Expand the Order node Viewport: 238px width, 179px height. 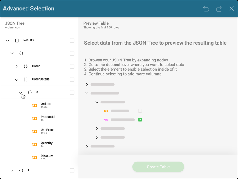pos(16,66)
